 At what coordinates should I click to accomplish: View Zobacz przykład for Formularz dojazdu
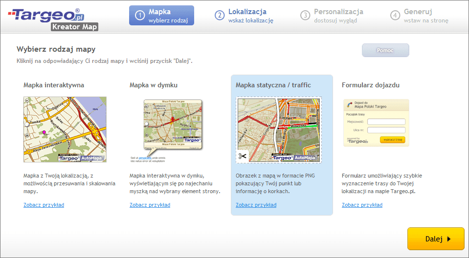(x=362, y=205)
